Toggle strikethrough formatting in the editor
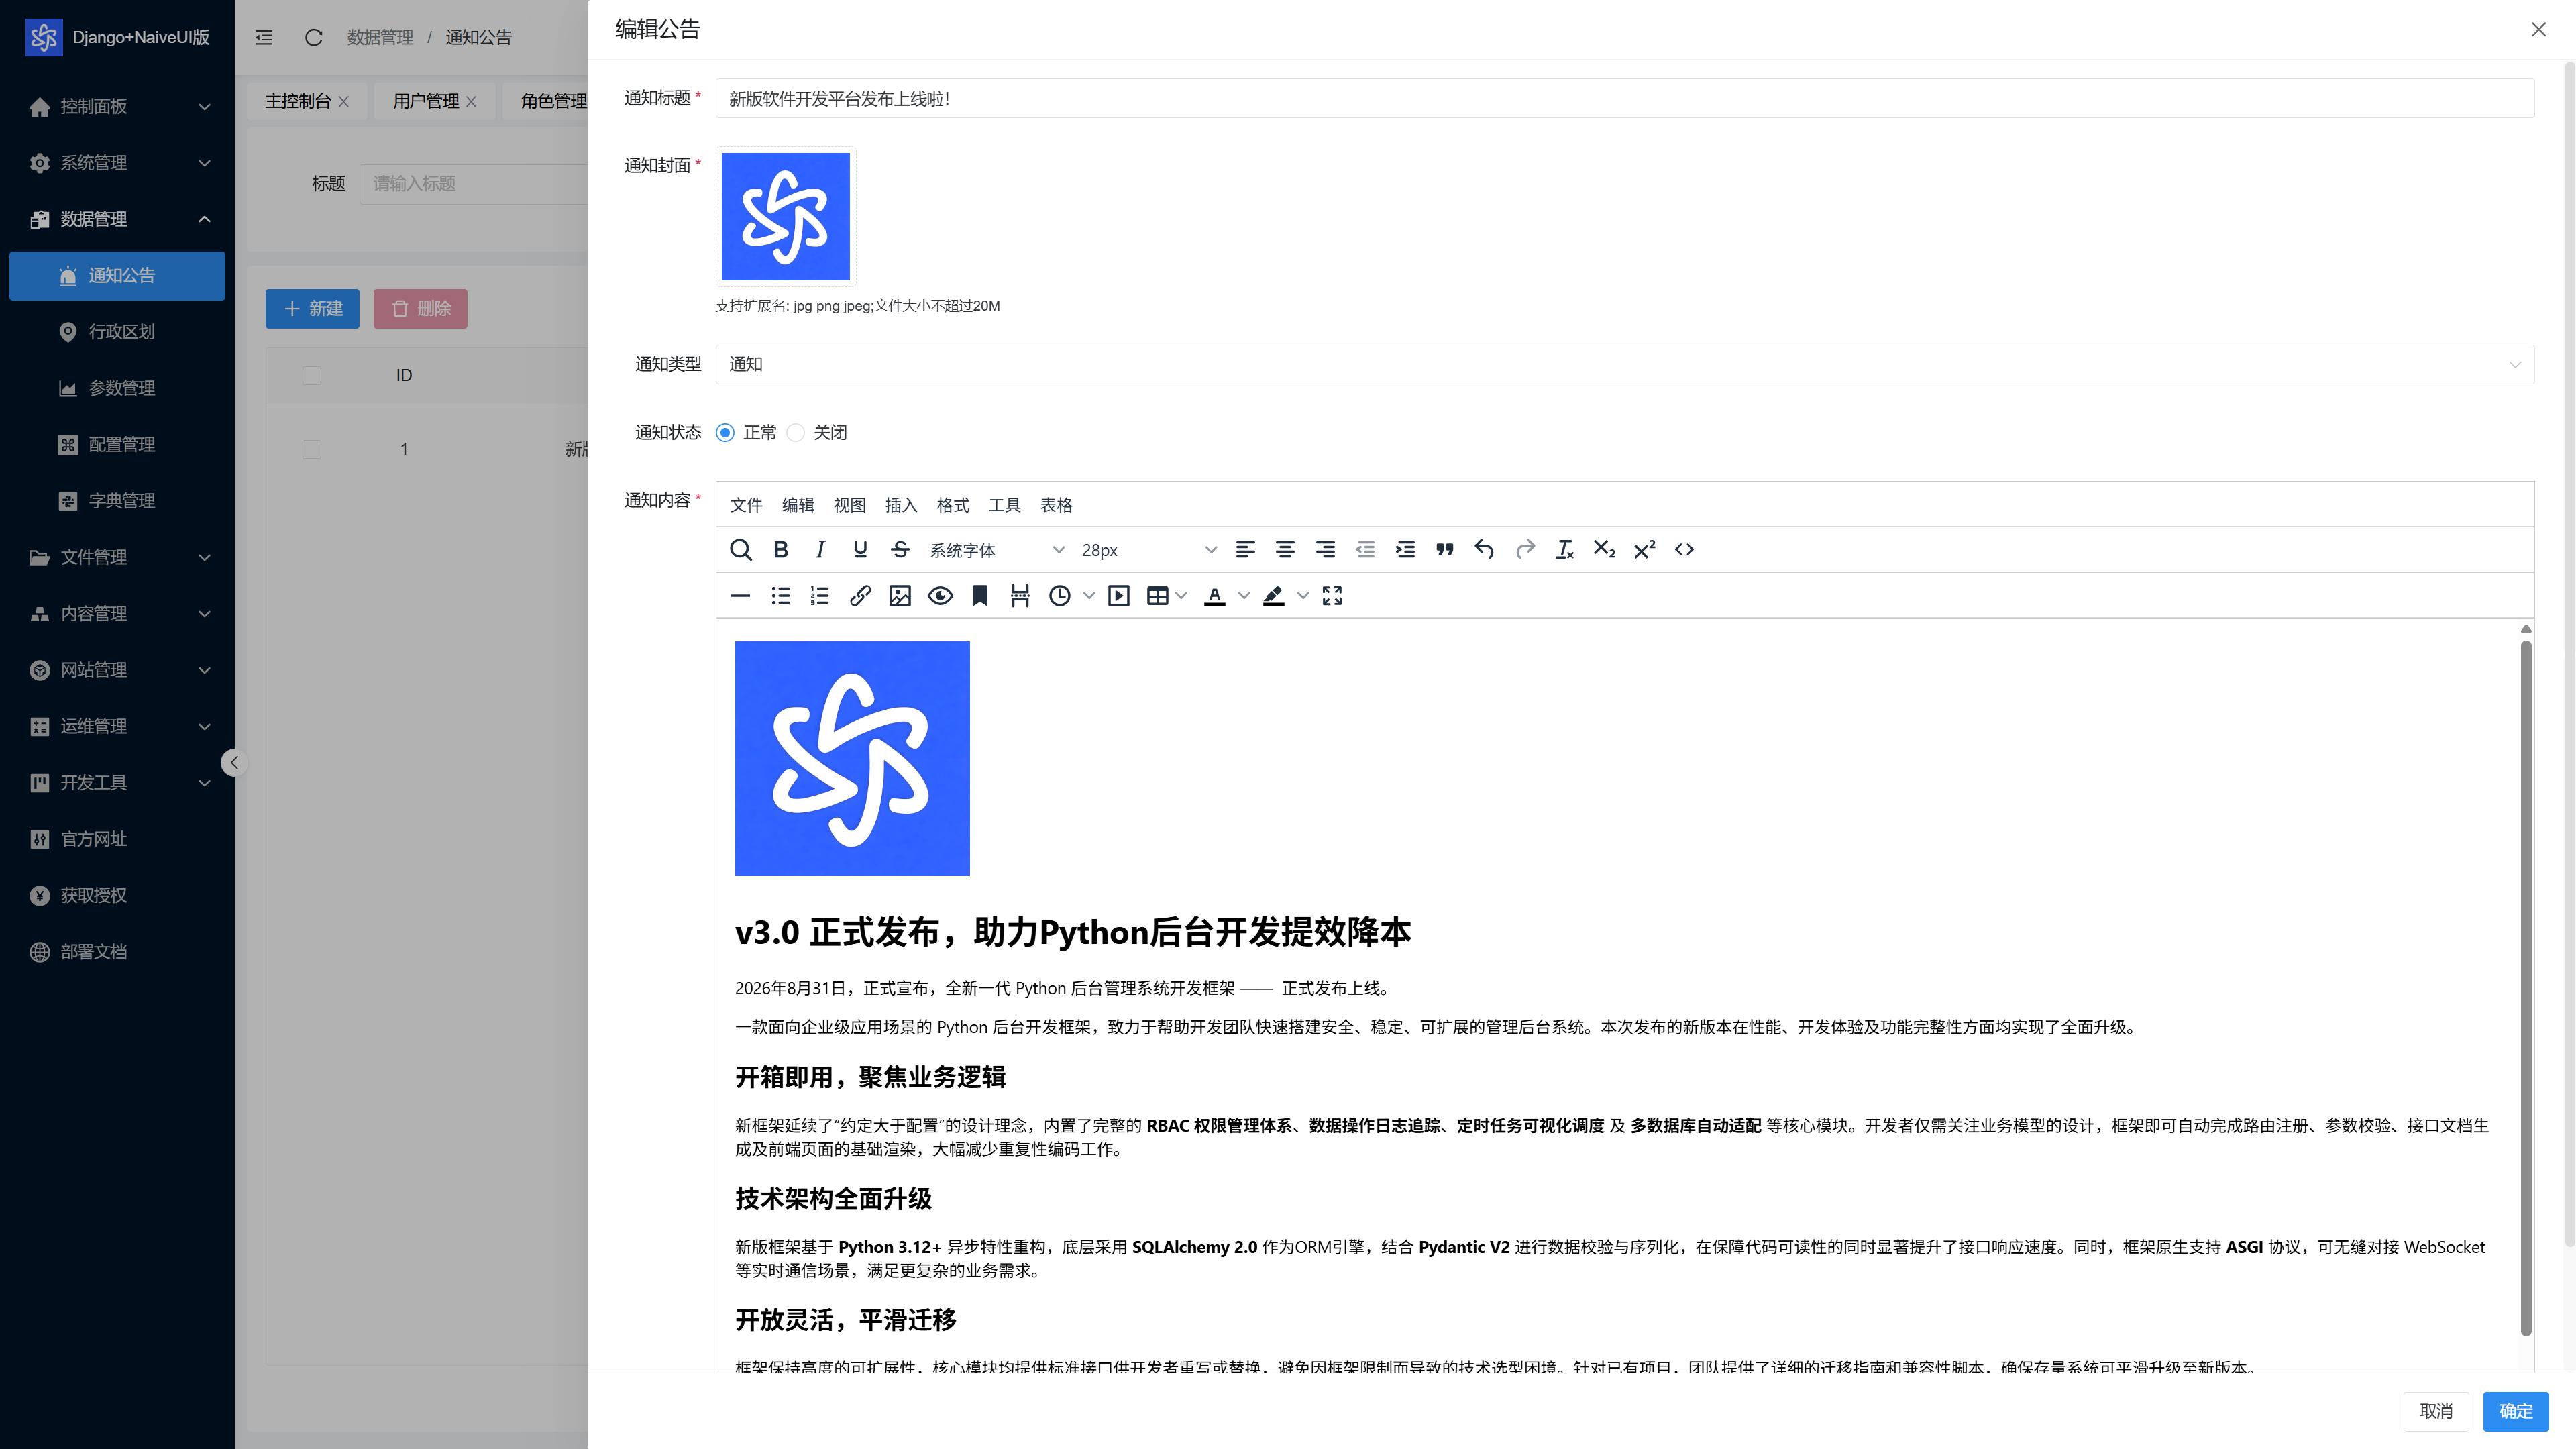 900,549
